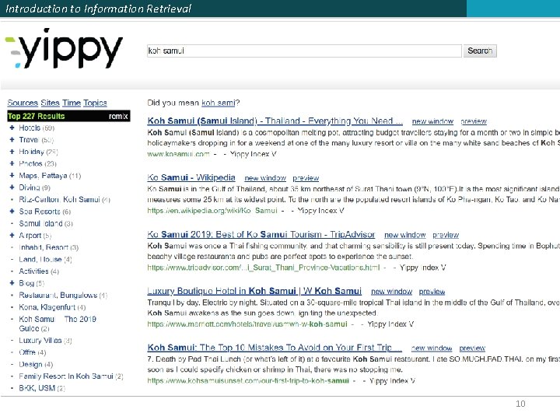Open the Sources tab

[x=23, y=103]
